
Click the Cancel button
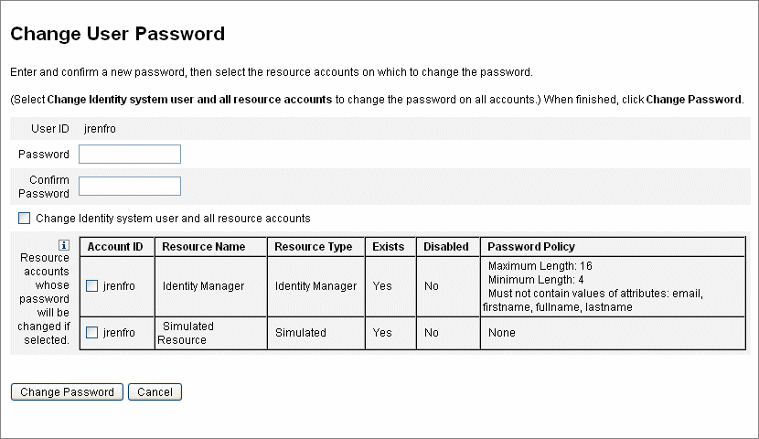(x=155, y=392)
